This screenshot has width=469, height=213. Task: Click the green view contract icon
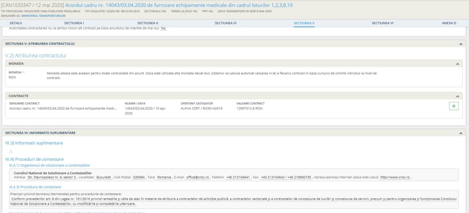pos(453,106)
